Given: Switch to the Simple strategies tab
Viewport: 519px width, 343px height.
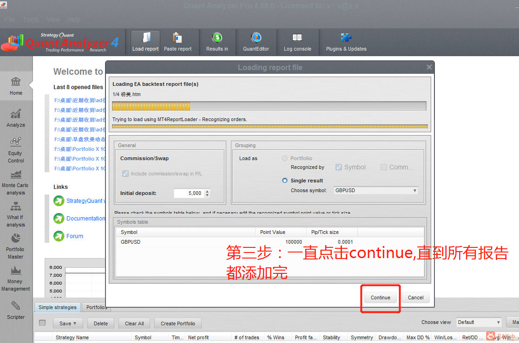Looking at the screenshot, I should (x=58, y=307).
